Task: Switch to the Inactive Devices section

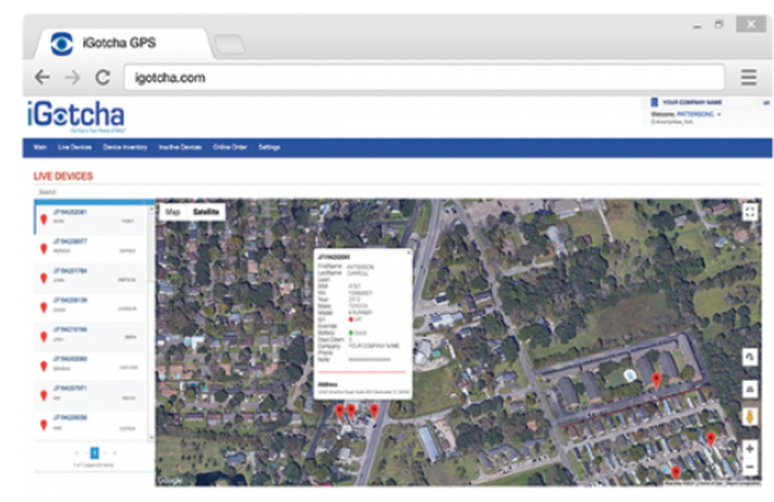Action: [x=180, y=147]
